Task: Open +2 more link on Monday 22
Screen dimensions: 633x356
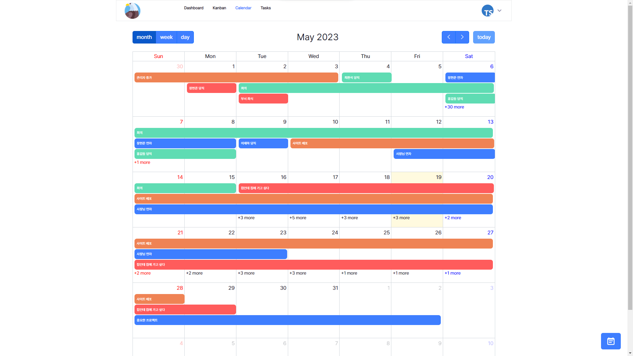Action: 194,273
